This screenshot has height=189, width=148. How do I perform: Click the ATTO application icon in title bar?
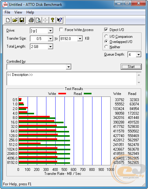[x=5, y=5]
